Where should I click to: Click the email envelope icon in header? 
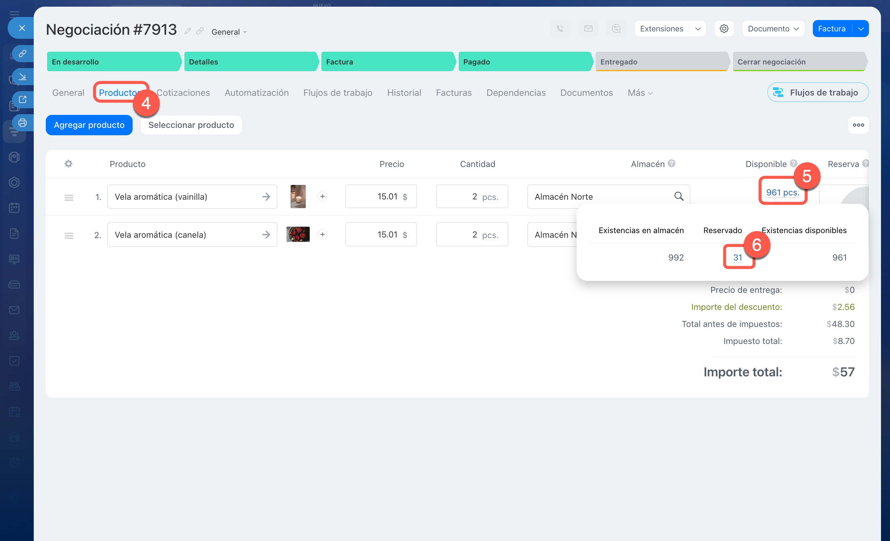tap(588, 28)
